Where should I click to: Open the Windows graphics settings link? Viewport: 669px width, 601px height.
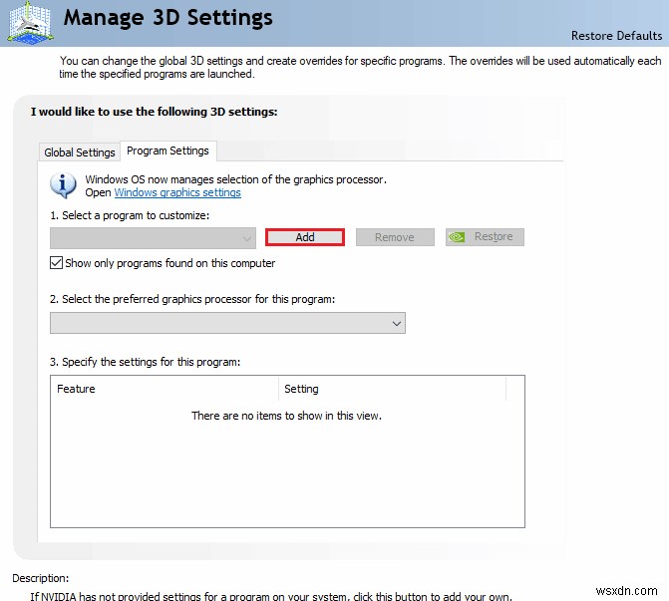click(x=177, y=192)
